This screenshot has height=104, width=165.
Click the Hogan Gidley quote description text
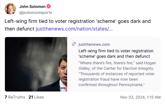(x=117, y=74)
